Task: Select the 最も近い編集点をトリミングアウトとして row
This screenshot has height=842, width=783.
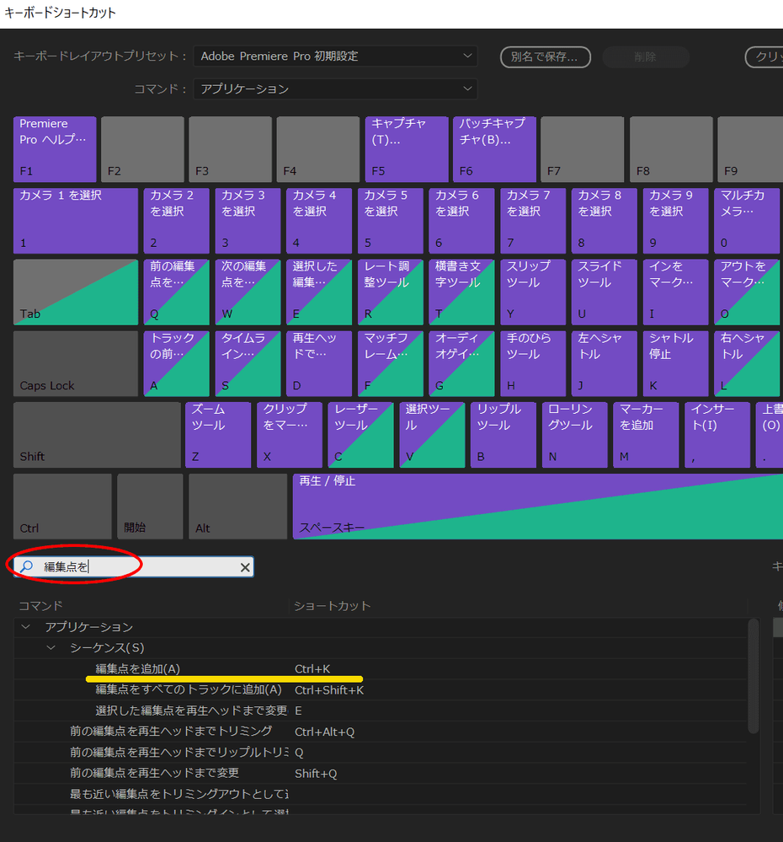Action: tap(380, 794)
